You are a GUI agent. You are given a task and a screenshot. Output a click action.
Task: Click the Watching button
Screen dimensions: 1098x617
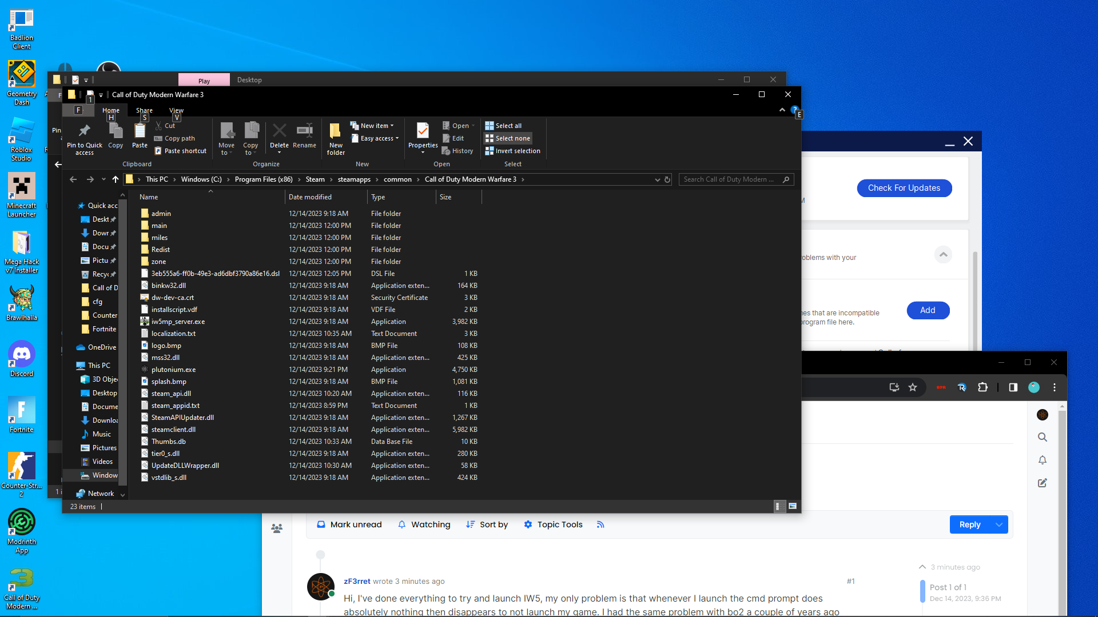point(424,524)
